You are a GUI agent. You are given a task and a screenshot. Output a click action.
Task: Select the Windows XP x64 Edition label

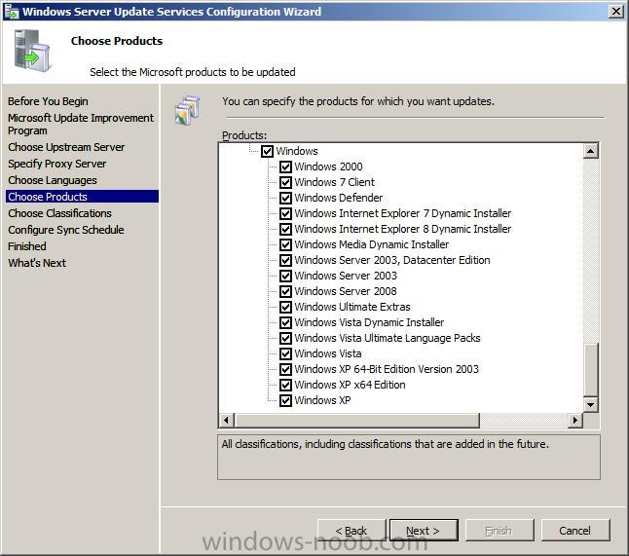pos(350,385)
